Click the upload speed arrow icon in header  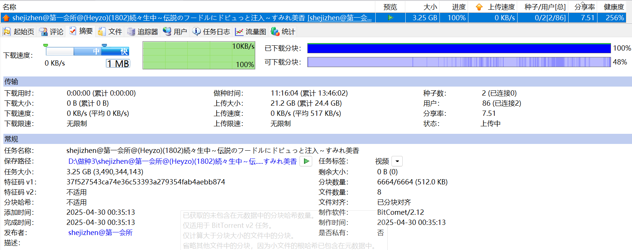(479, 7)
